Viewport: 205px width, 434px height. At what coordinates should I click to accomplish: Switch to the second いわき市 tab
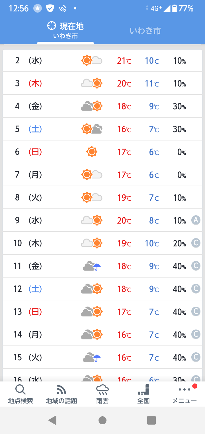(145, 31)
